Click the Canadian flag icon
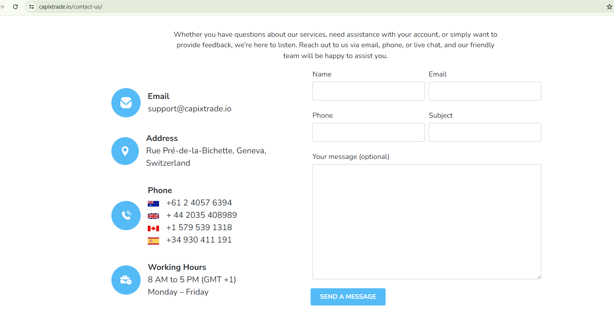Image resolution: width=614 pixels, height=313 pixels. coord(153,228)
